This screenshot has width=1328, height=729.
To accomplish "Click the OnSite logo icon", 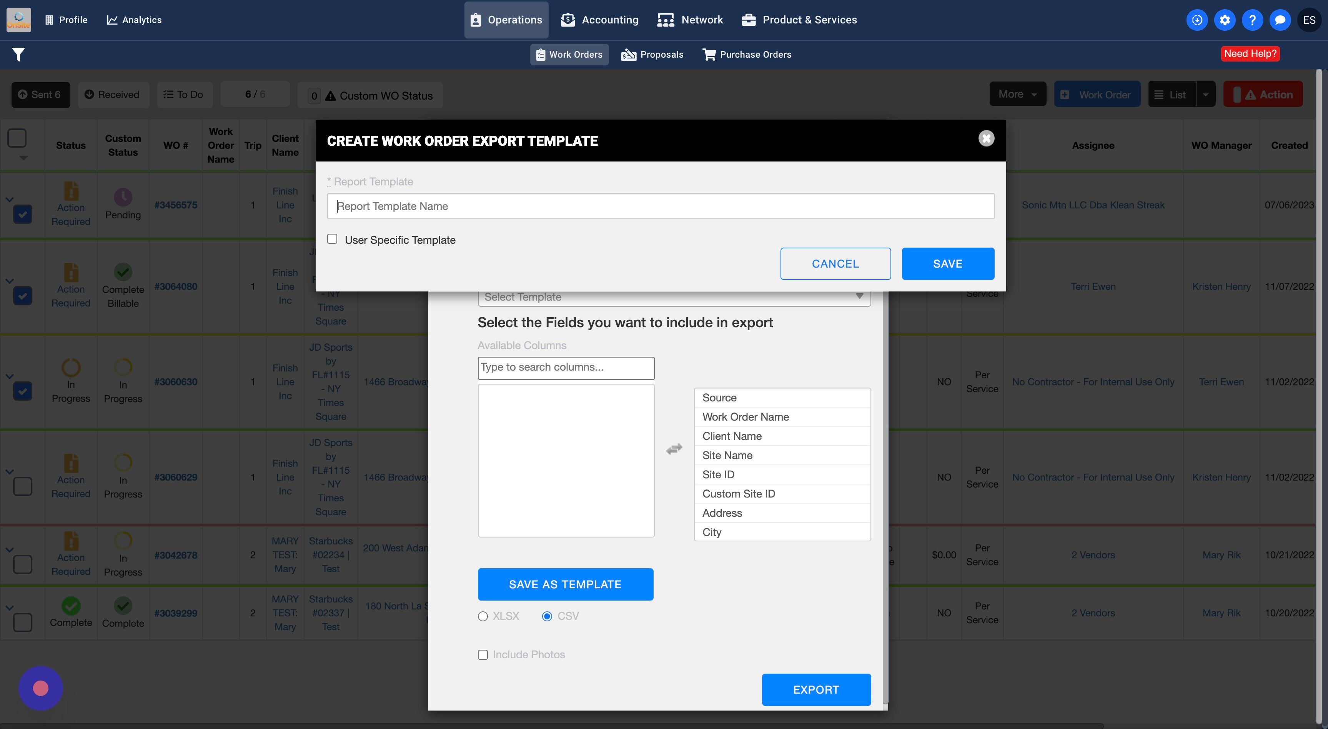I will [x=18, y=20].
